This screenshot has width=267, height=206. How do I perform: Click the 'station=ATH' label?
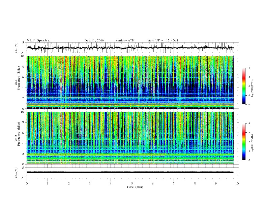pos(125,40)
